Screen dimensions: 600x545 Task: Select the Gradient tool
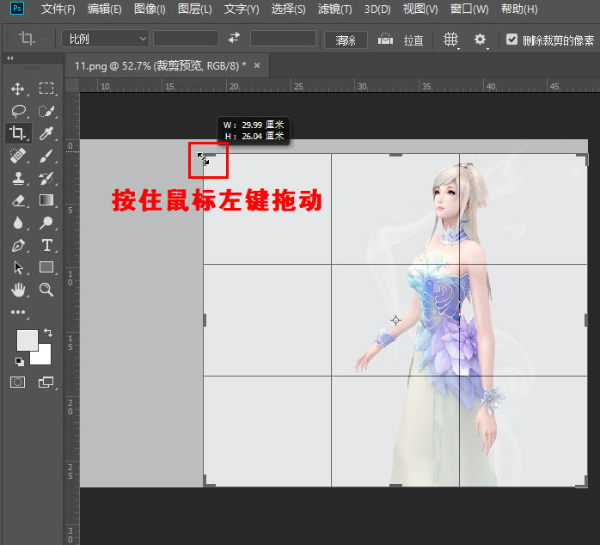(46, 200)
